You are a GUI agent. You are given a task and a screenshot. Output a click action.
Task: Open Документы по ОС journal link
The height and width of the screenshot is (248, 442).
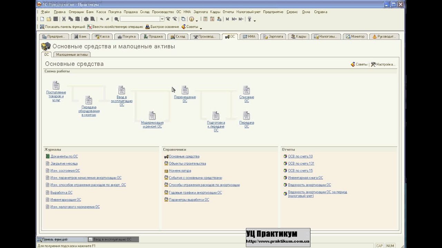tap(64, 156)
